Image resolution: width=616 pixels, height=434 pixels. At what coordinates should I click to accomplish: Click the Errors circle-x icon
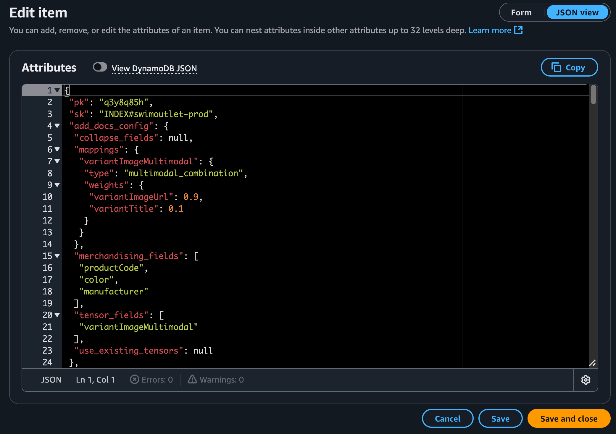(135, 380)
